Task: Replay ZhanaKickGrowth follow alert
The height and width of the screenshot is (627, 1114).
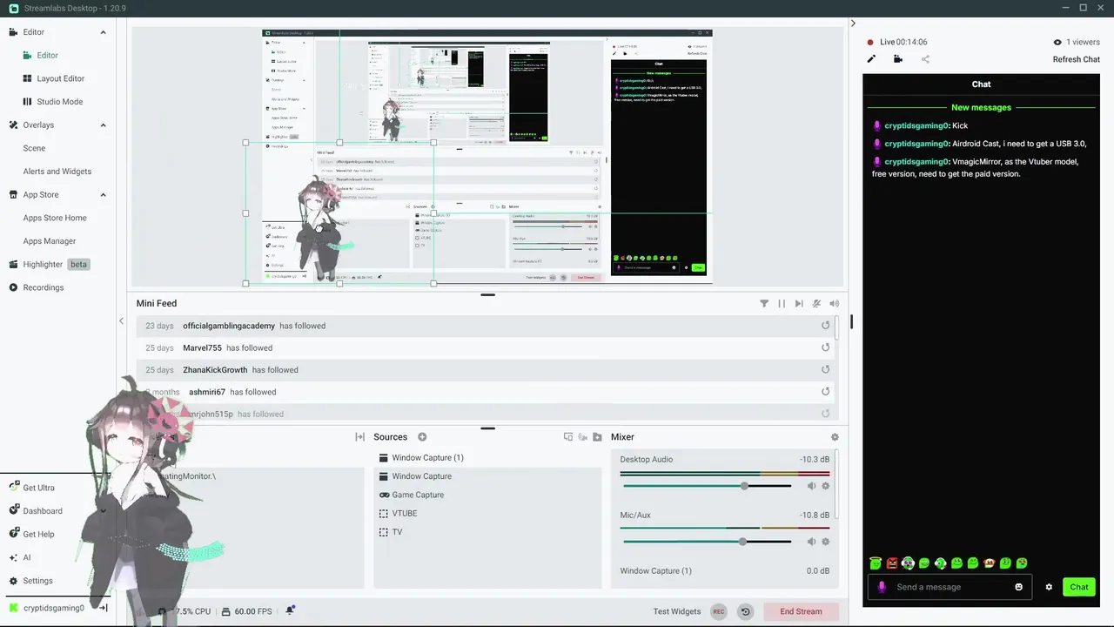Action: 826,369
